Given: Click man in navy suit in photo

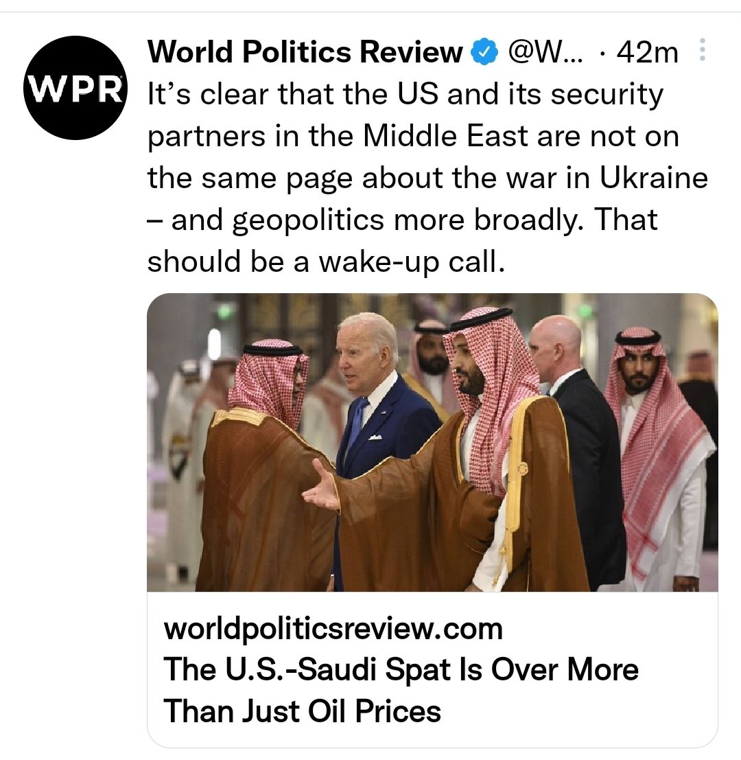Looking at the screenshot, I should click(x=378, y=412).
